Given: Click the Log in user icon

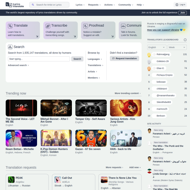Looking at the screenshot, I should pyautogui.click(x=177, y=5).
